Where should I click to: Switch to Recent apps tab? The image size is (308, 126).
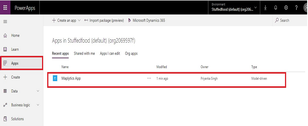pyautogui.click(x=60, y=54)
